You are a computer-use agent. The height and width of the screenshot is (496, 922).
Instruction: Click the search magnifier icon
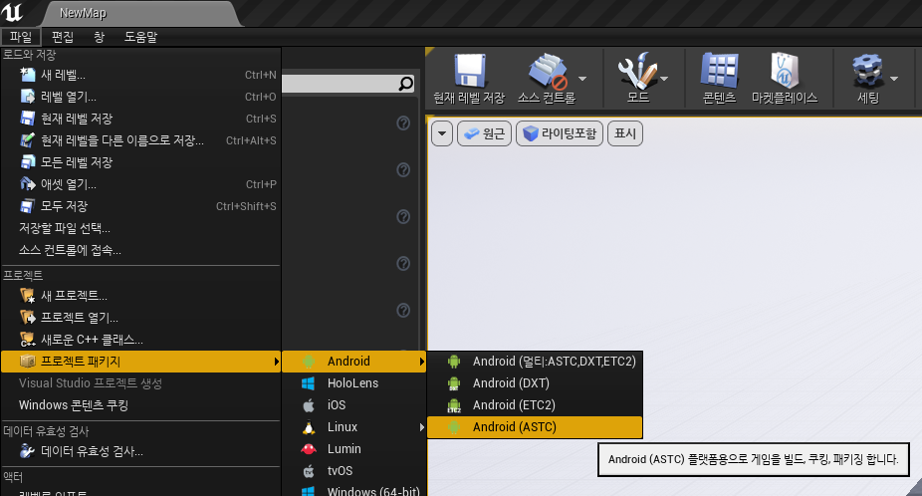[405, 84]
